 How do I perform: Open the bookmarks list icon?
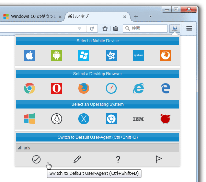point(116,29)
